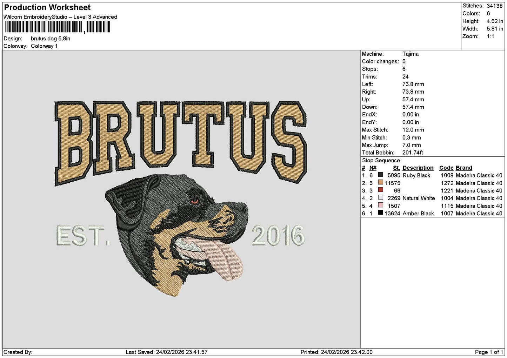507x358 pixels.
Task: Click the Max Jump value 7.0 mm
Action: pyautogui.click(x=412, y=145)
